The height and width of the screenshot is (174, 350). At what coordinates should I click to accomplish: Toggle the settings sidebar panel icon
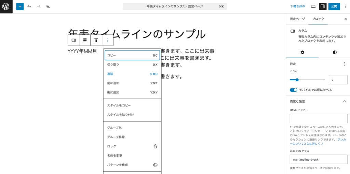pos(323,6)
